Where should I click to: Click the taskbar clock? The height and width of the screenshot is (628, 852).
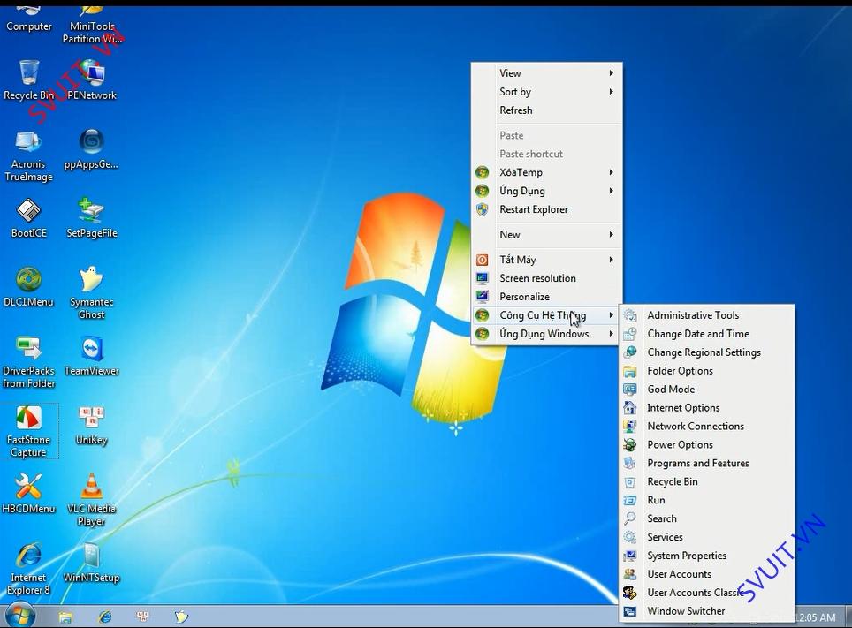(816, 617)
